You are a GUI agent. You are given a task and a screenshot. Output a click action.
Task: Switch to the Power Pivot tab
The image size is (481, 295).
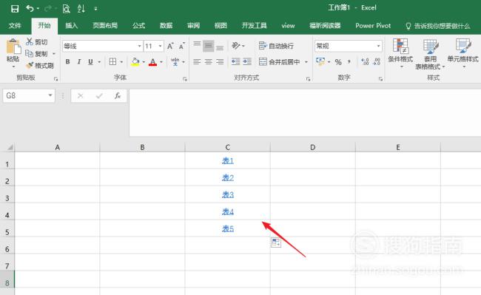373,26
